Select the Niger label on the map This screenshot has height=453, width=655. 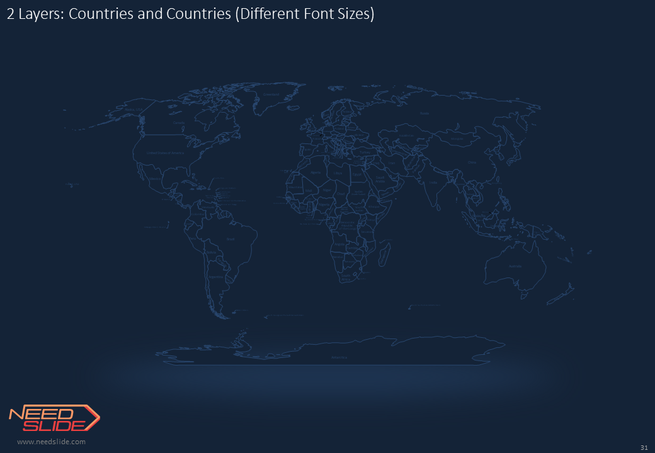tap(327, 190)
